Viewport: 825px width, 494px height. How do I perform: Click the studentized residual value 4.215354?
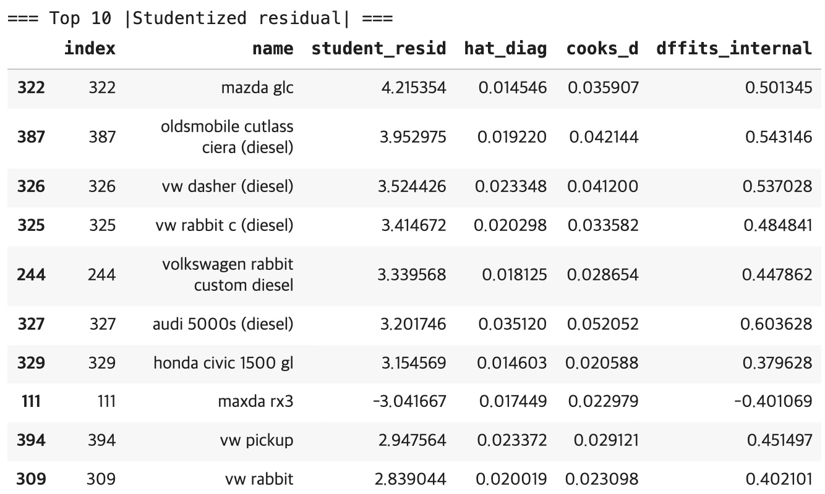[x=414, y=88]
